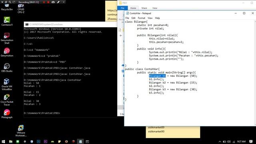Screen dimensions: 256x144
Task: Click the red stop button on recording bar
Action: click(48, 2)
